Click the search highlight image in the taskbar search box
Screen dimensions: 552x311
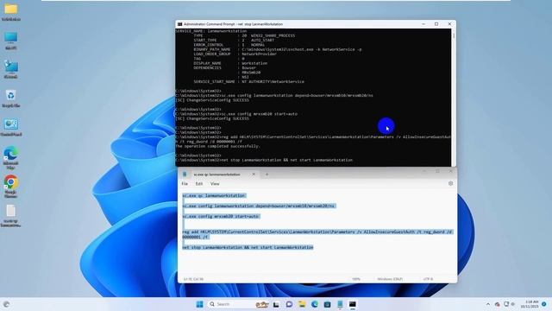(x=262, y=304)
